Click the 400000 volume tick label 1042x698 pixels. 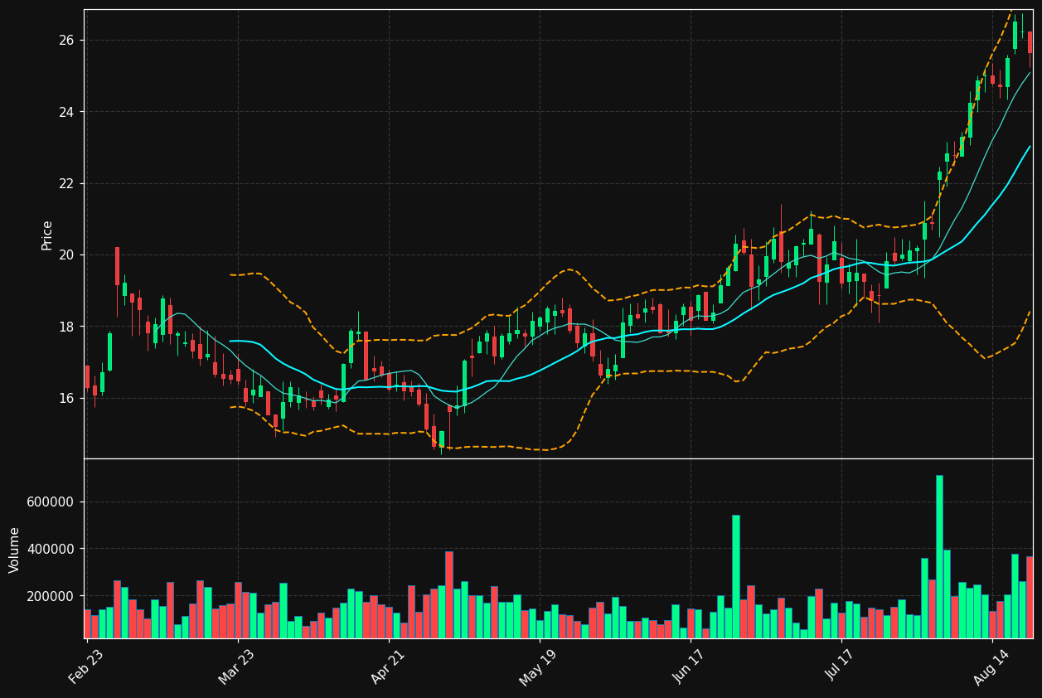(x=51, y=550)
